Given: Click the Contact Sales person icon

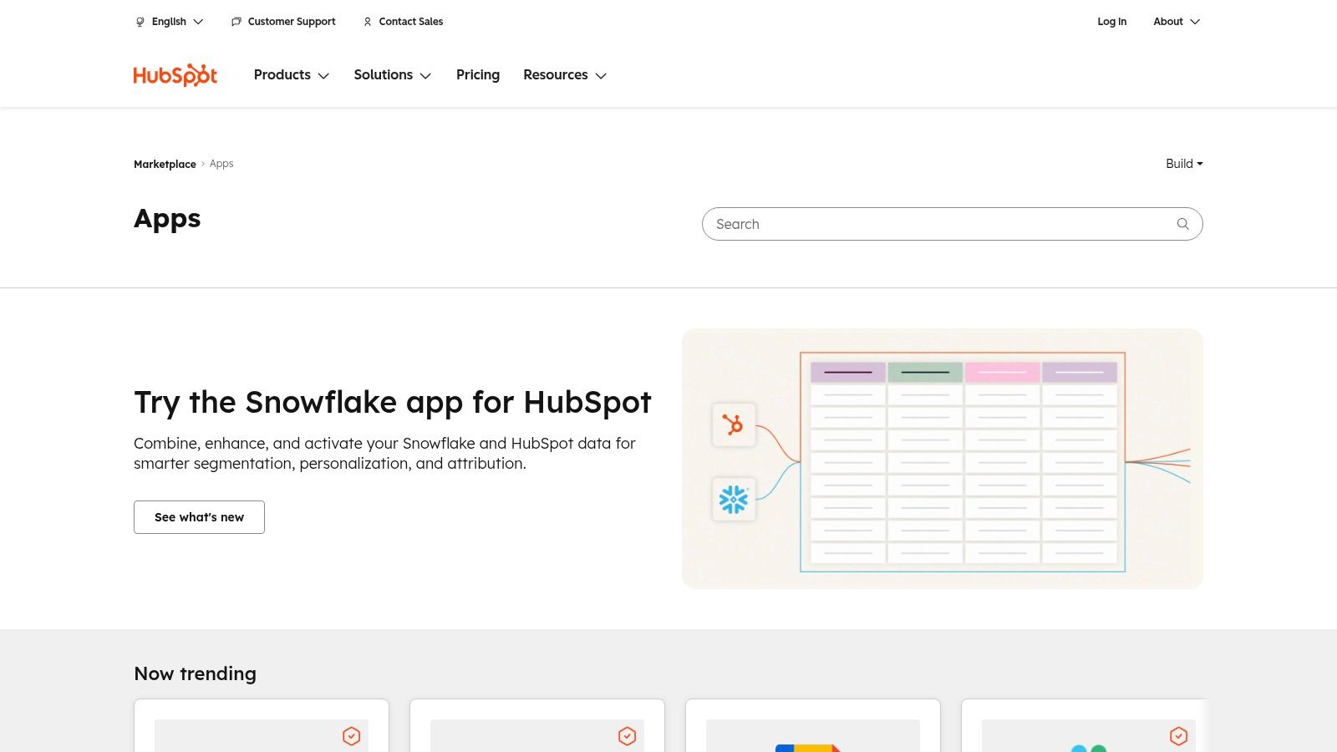Looking at the screenshot, I should point(368,22).
